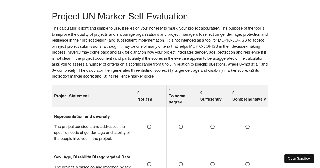Image resolution: width=320 pixels, height=168 pixels.
Task: Mark Disaggregated Data row as 'Comprehensively'
Action: (x=247, y=164)
